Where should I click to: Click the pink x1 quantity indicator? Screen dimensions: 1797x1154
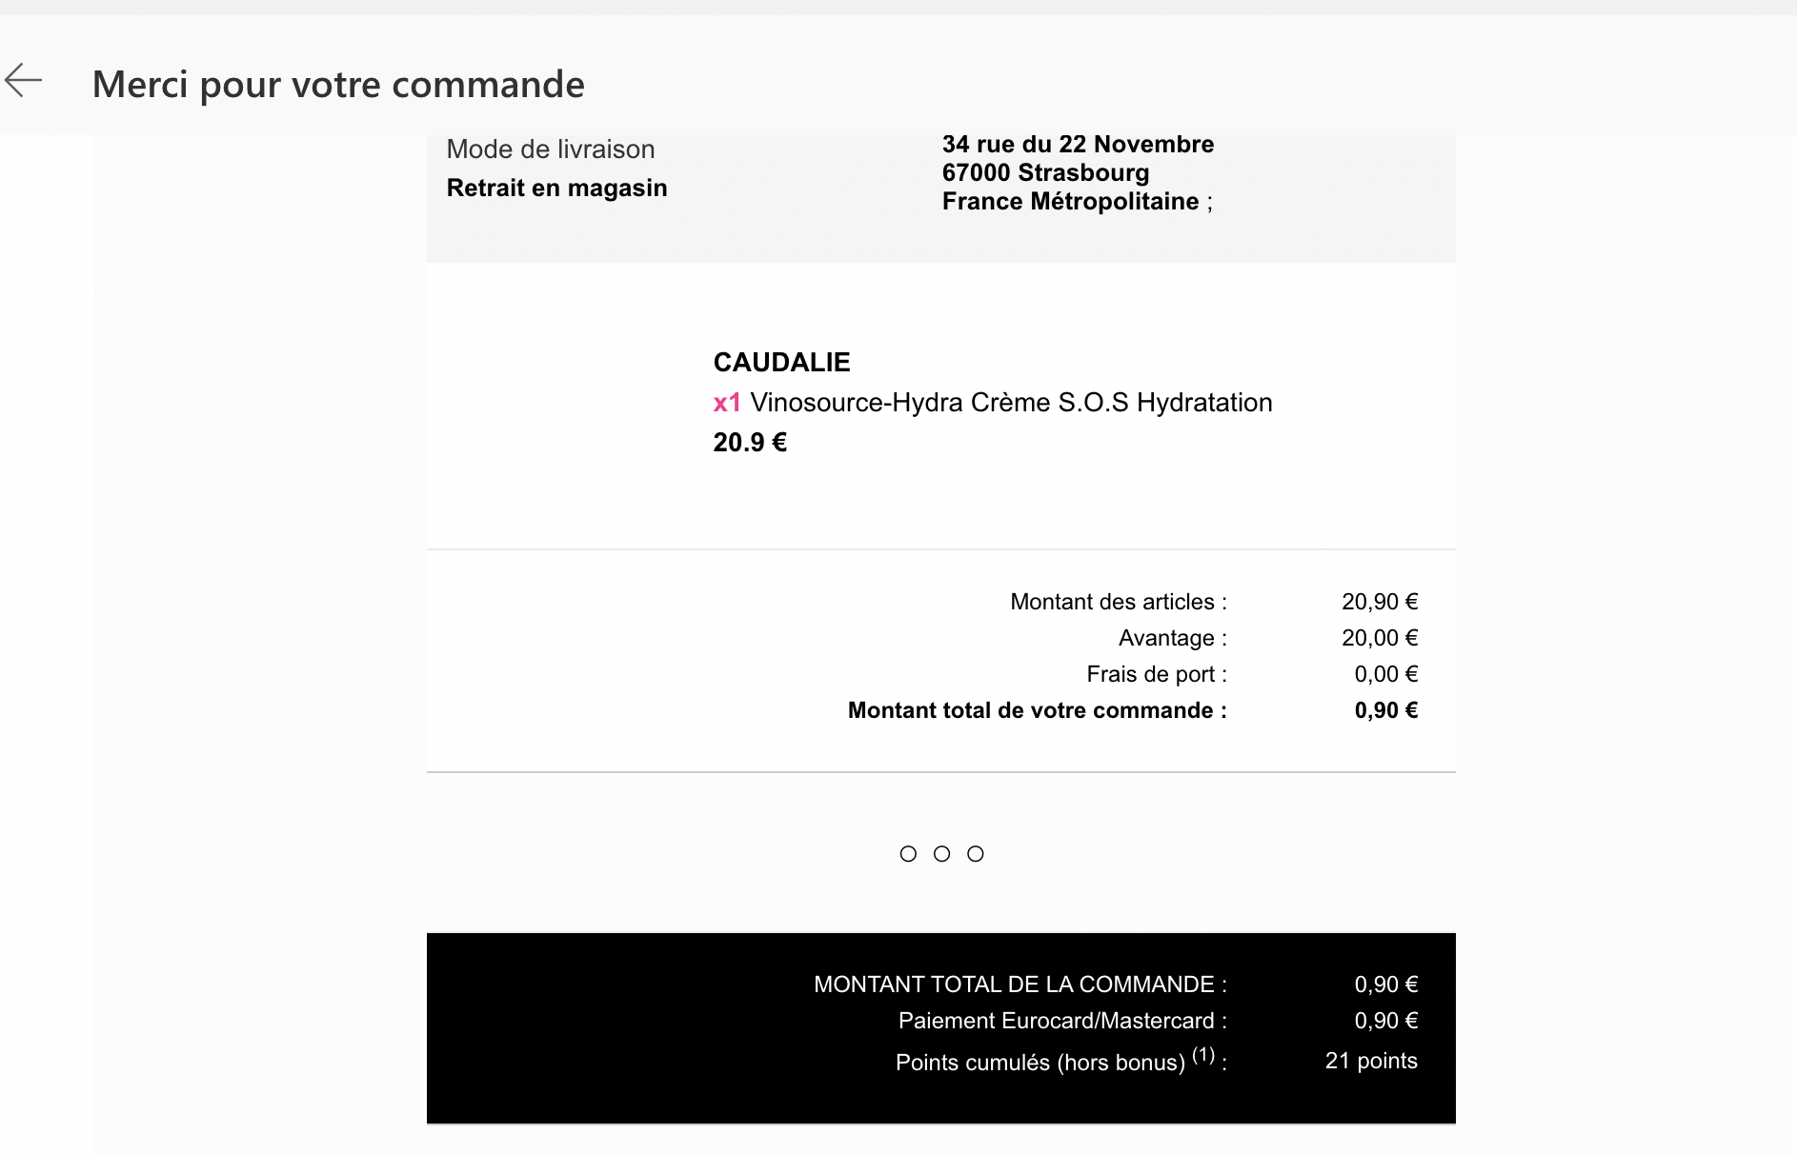(727, 403)
